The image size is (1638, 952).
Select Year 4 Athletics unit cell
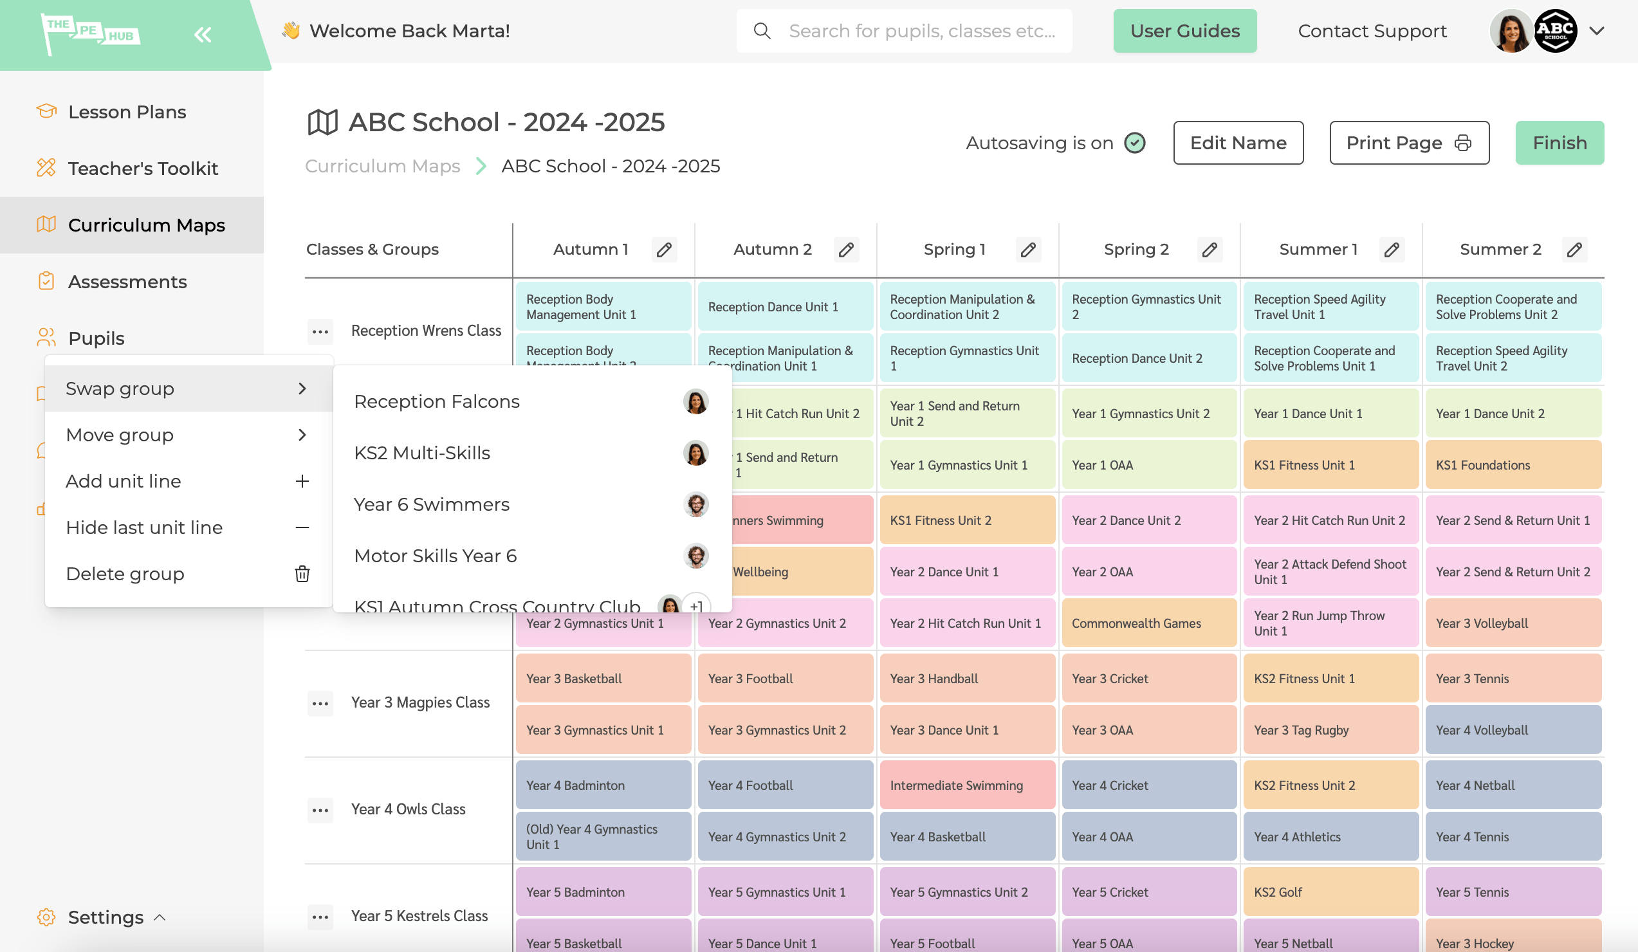point(1330,836)
